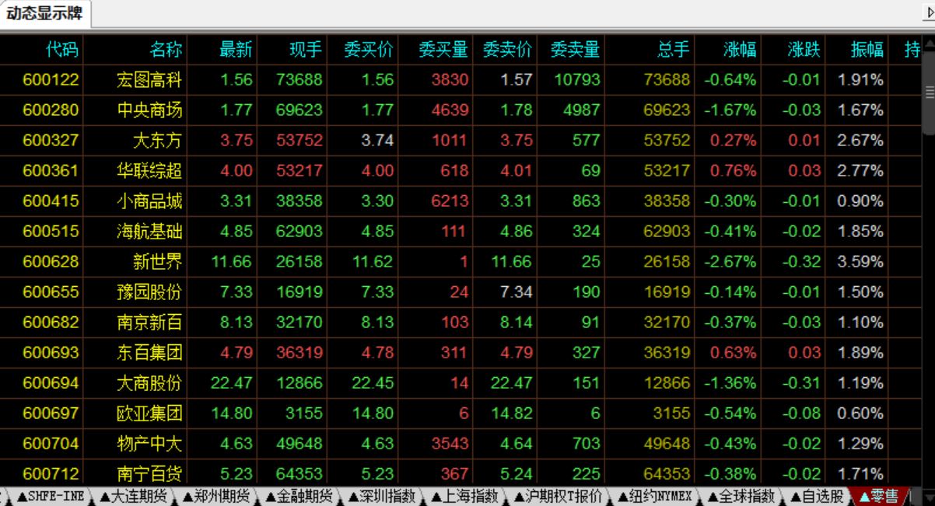Viewport: 935px width, 506px height.
Task: Sort by the 总手 column header
Action: [x=673, y=50]
